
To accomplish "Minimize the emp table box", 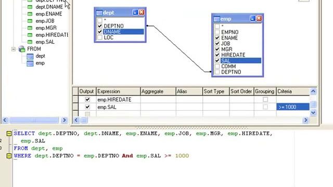I will point(252,19).
